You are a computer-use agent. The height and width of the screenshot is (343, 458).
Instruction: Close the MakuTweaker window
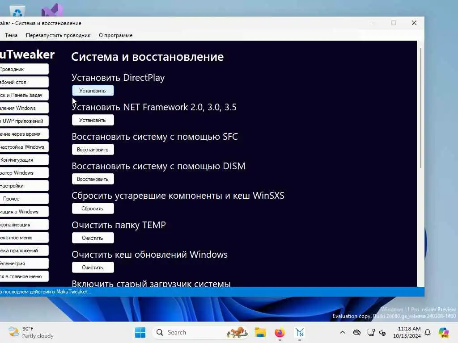[x=414, y=23]
